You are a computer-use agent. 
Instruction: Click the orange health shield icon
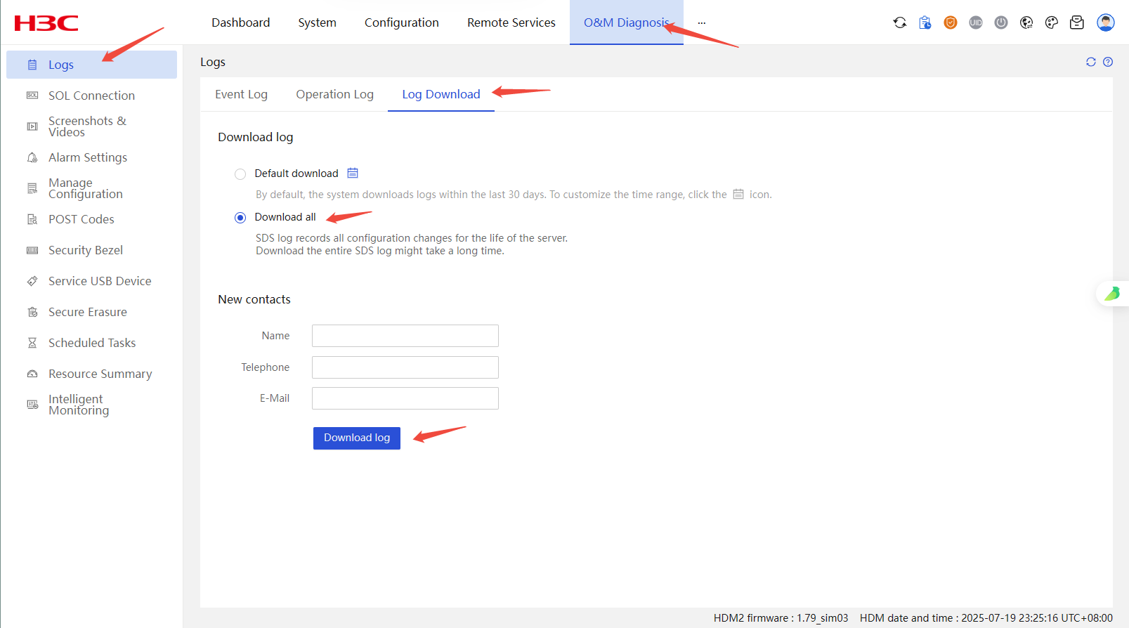(951, 22)
